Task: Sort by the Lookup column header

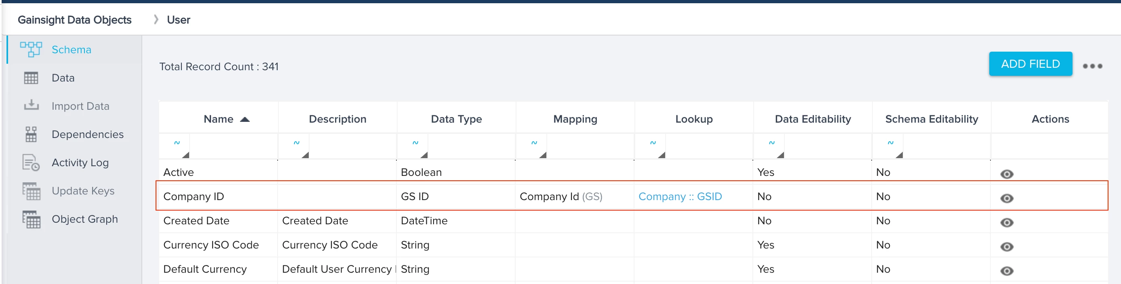Action: pyautogui.click(x=694, y=119)
